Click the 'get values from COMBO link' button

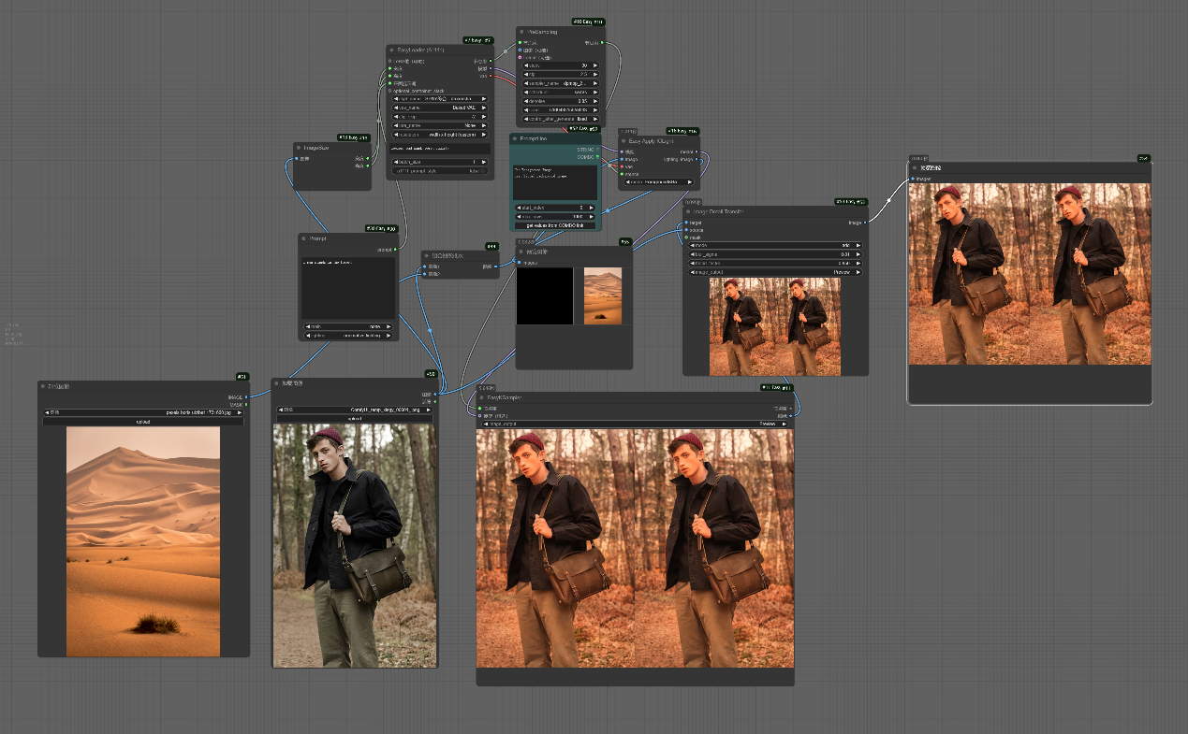(x=555, y=226)
